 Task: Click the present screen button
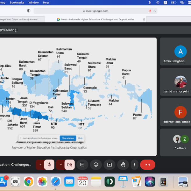pyautogui.click(x=109, y=165)
